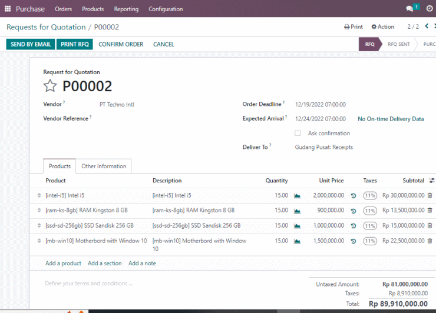
Task: Click the 11% tax tag on RAM Kingston
Action: pos(370,211)
